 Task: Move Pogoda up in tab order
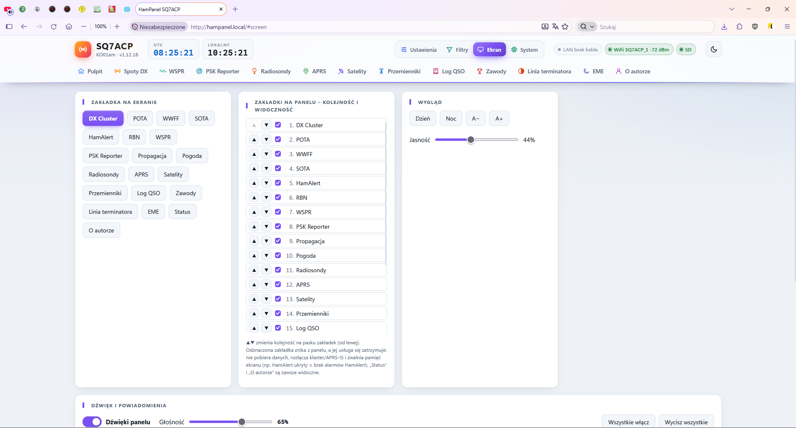254,255
